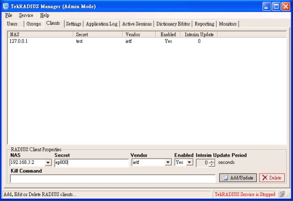293x201 pixels.
Task: Open the Help menu
Action: [44, 15]
